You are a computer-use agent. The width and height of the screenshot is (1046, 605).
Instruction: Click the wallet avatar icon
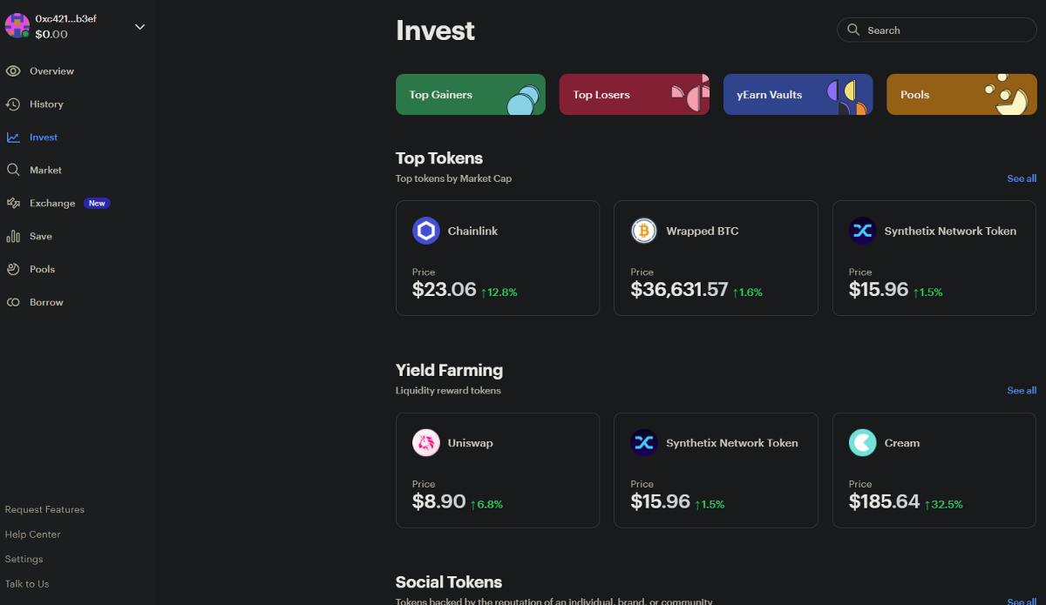coord(17,25)
